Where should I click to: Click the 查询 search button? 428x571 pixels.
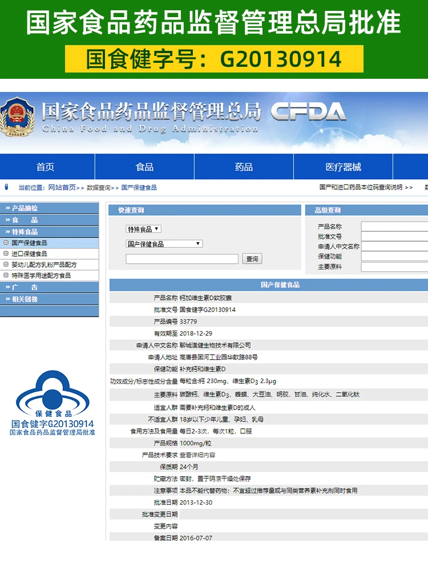point(252,259)
